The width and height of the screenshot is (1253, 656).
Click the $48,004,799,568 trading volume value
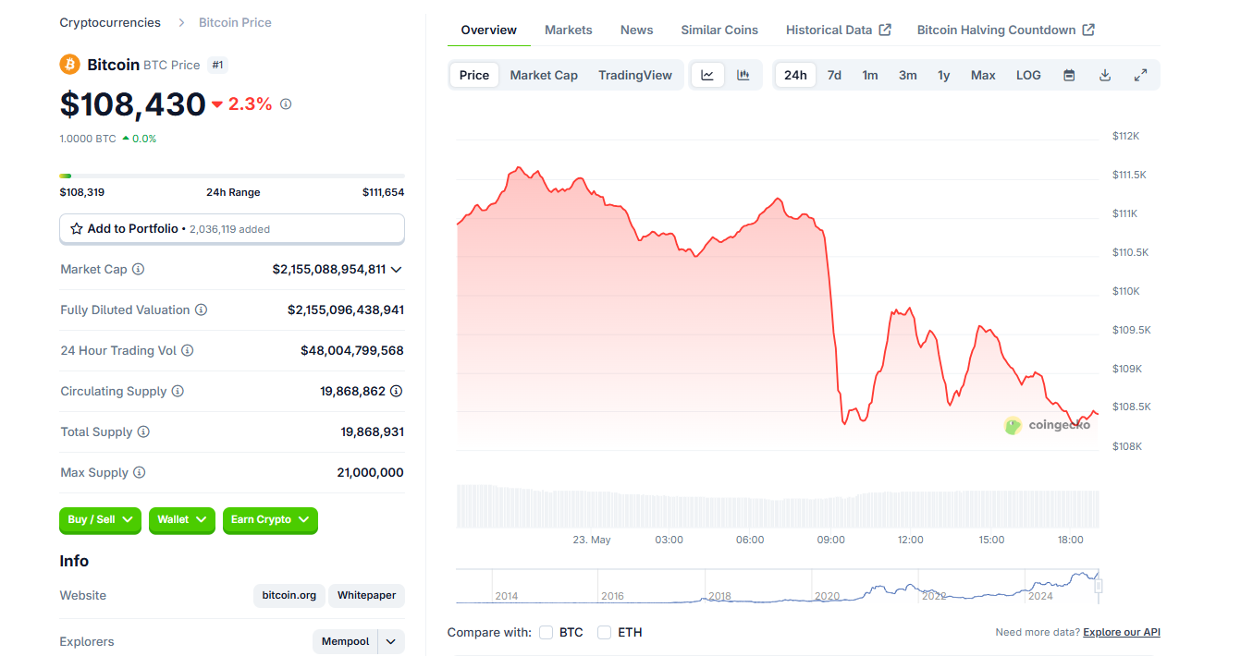[352, 351]
